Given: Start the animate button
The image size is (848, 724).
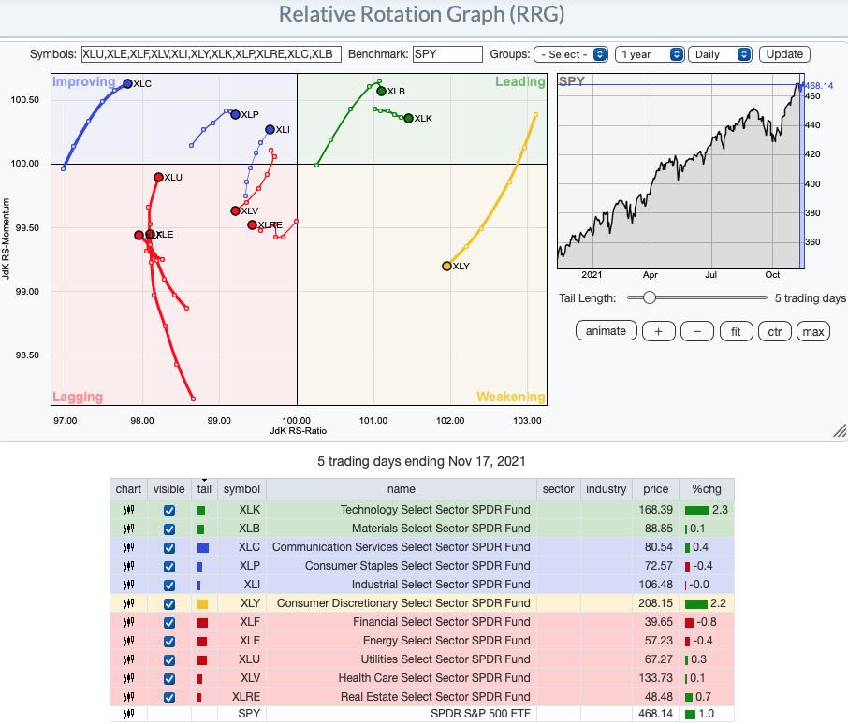Looking at the screenshot, I should [606, 331].
